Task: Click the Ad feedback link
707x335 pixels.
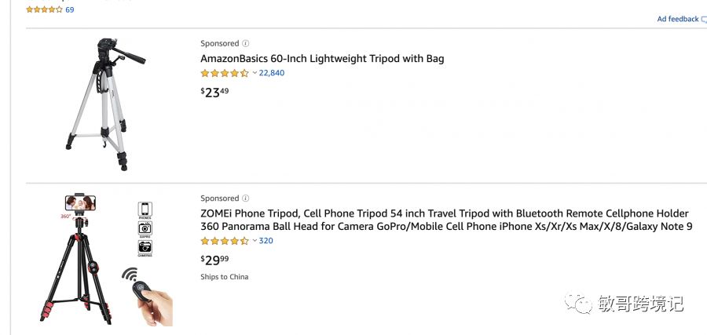Action: tap(677, 20)
